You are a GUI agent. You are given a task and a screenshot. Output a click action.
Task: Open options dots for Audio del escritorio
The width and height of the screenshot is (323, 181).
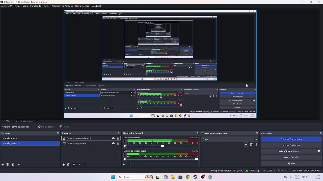click(125, 142)
